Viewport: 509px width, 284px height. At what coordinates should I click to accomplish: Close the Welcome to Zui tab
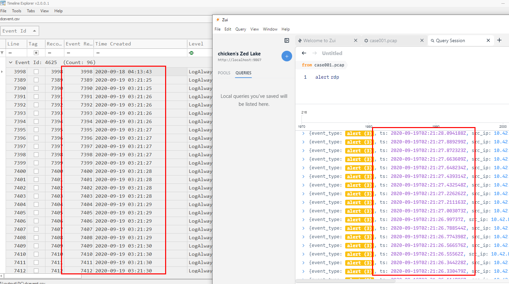[x=355, y=40]
